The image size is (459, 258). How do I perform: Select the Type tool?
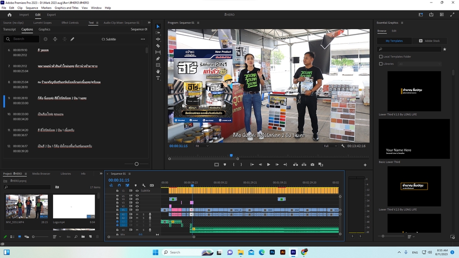[x=158, y=78]
